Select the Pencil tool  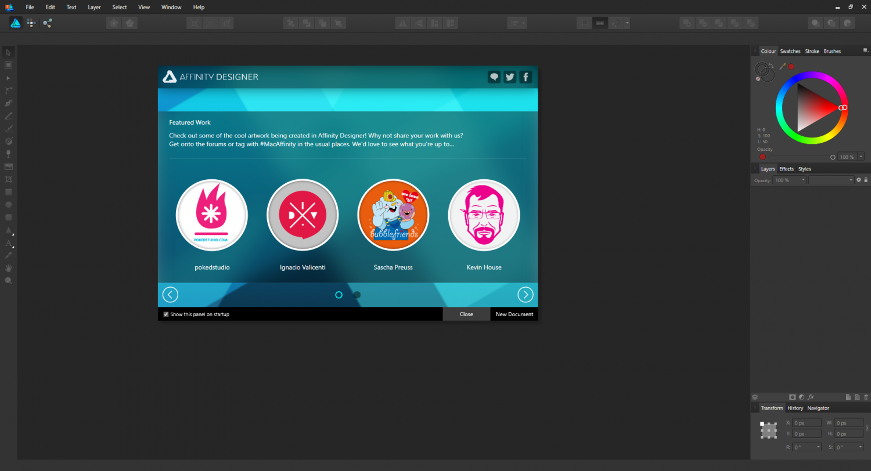(8, 116)
